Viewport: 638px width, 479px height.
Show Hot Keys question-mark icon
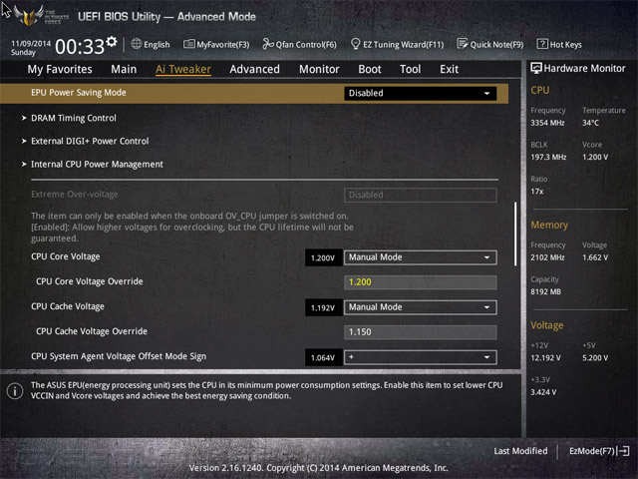542,44
